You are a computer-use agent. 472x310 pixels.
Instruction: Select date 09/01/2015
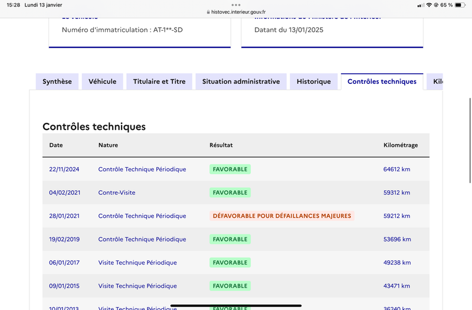pos(64,286)
